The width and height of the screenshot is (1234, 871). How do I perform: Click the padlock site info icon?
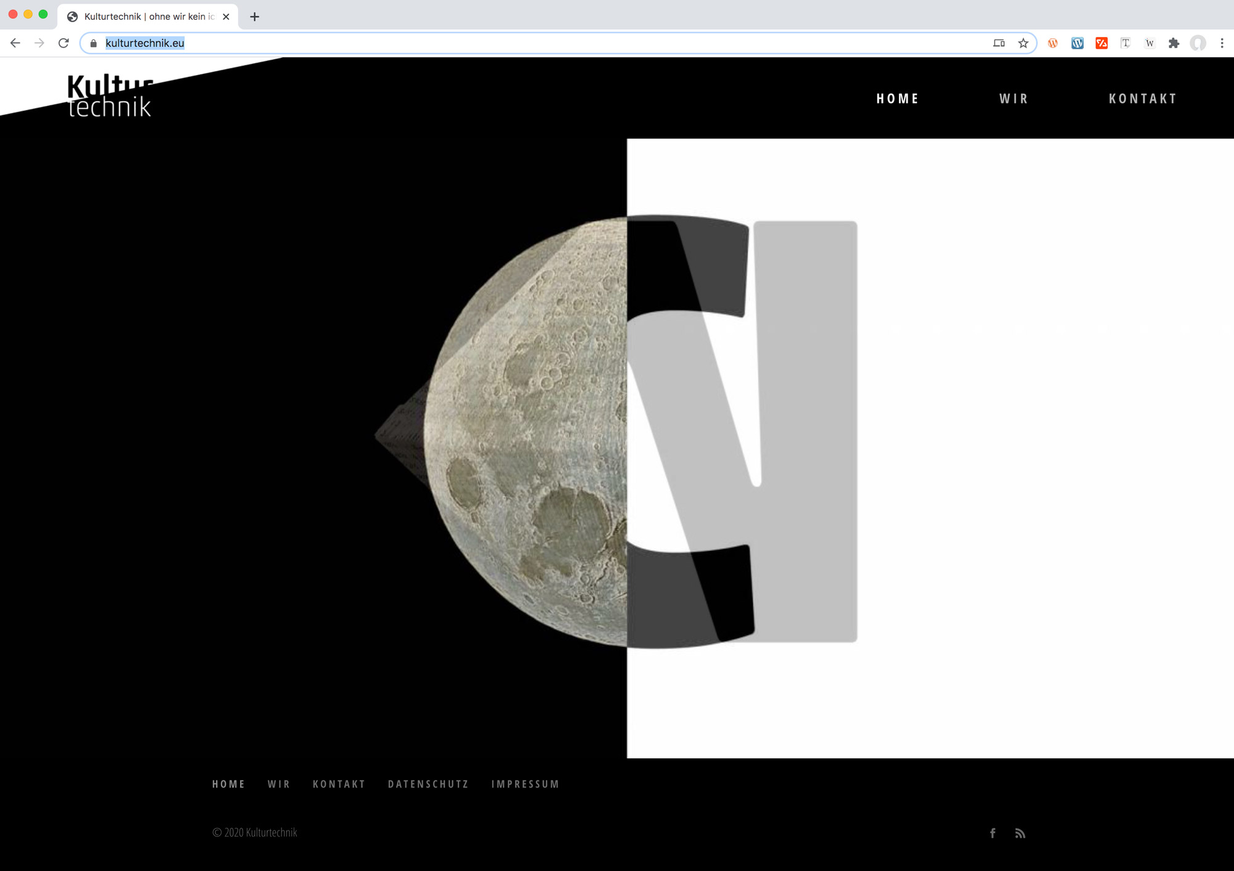[94, 43]
